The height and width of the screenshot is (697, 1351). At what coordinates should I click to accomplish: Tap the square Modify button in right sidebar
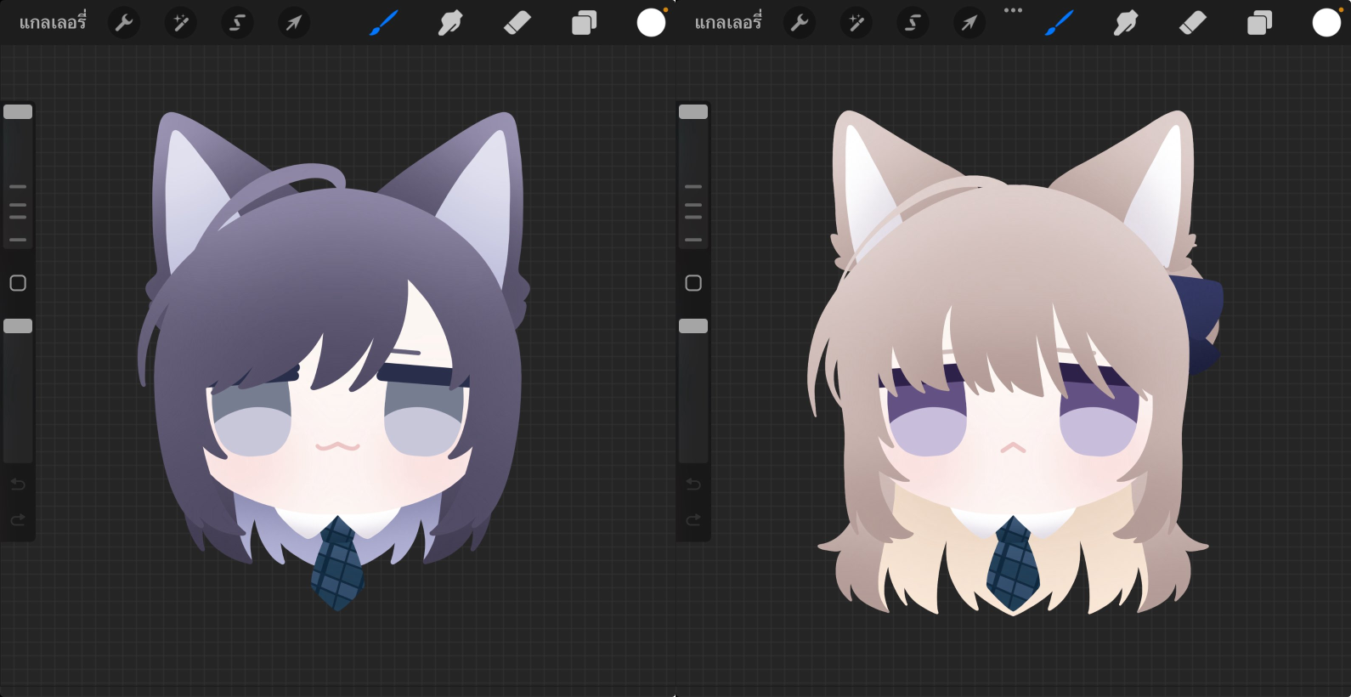693,283
